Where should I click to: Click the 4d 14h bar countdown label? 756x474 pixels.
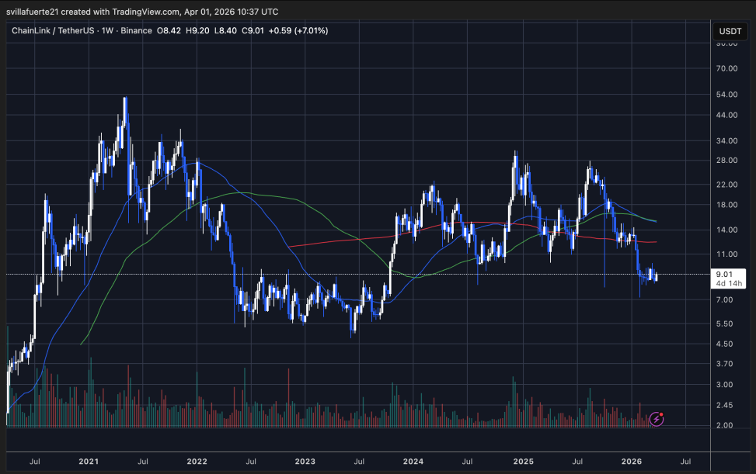click(x=730, y=284)
